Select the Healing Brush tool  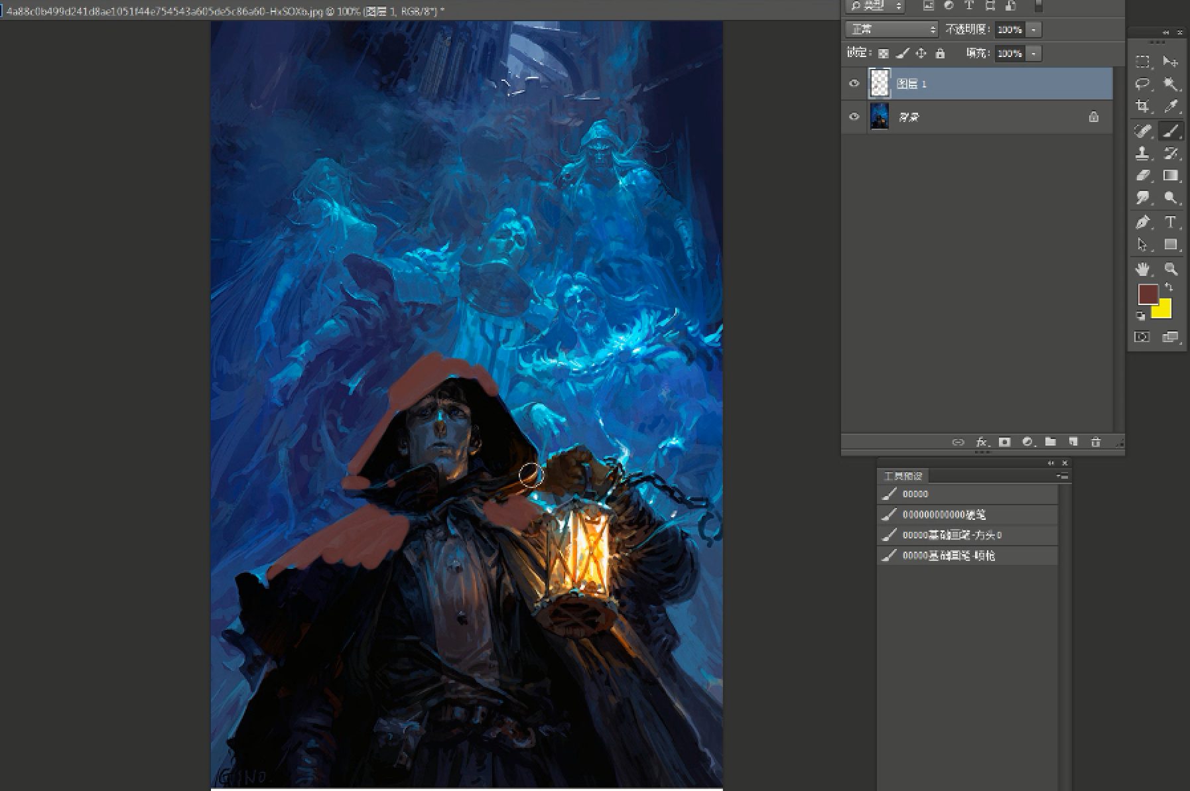tap(1142, 131)
